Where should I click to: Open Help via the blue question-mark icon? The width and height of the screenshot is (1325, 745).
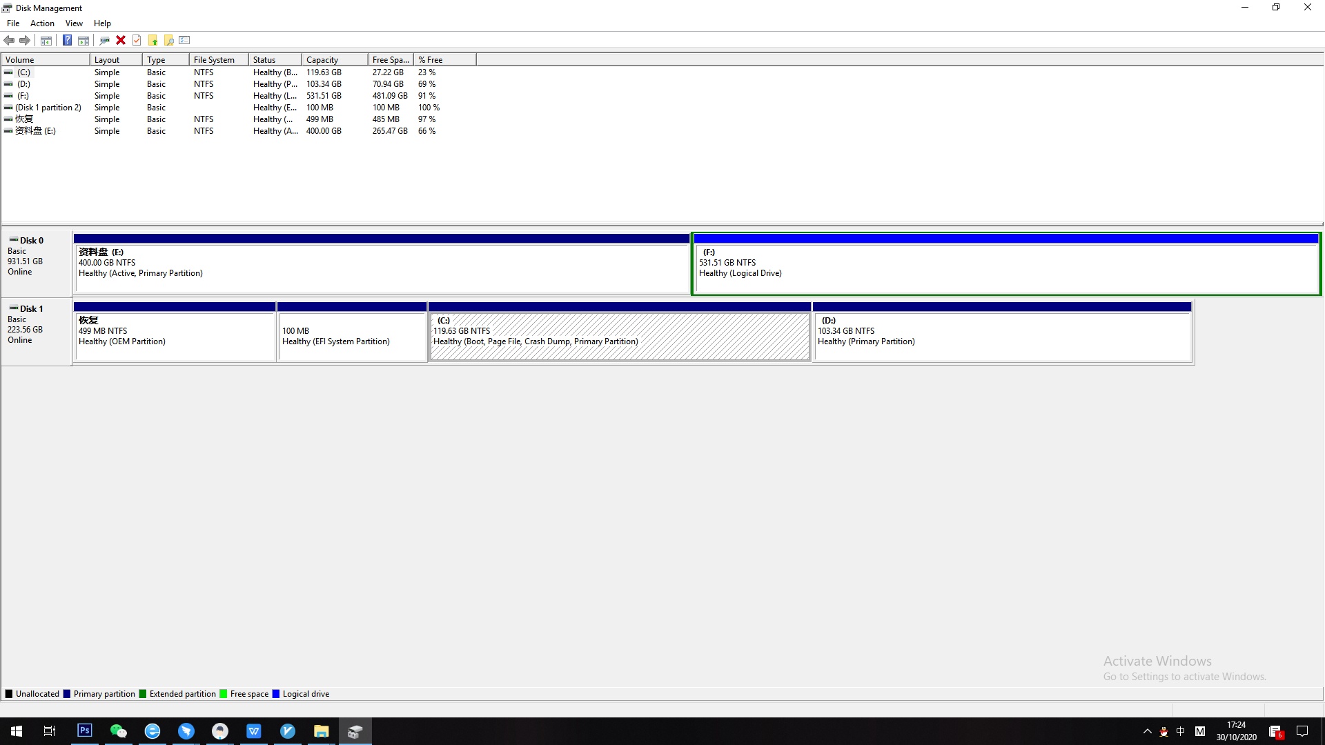(67, 40)
